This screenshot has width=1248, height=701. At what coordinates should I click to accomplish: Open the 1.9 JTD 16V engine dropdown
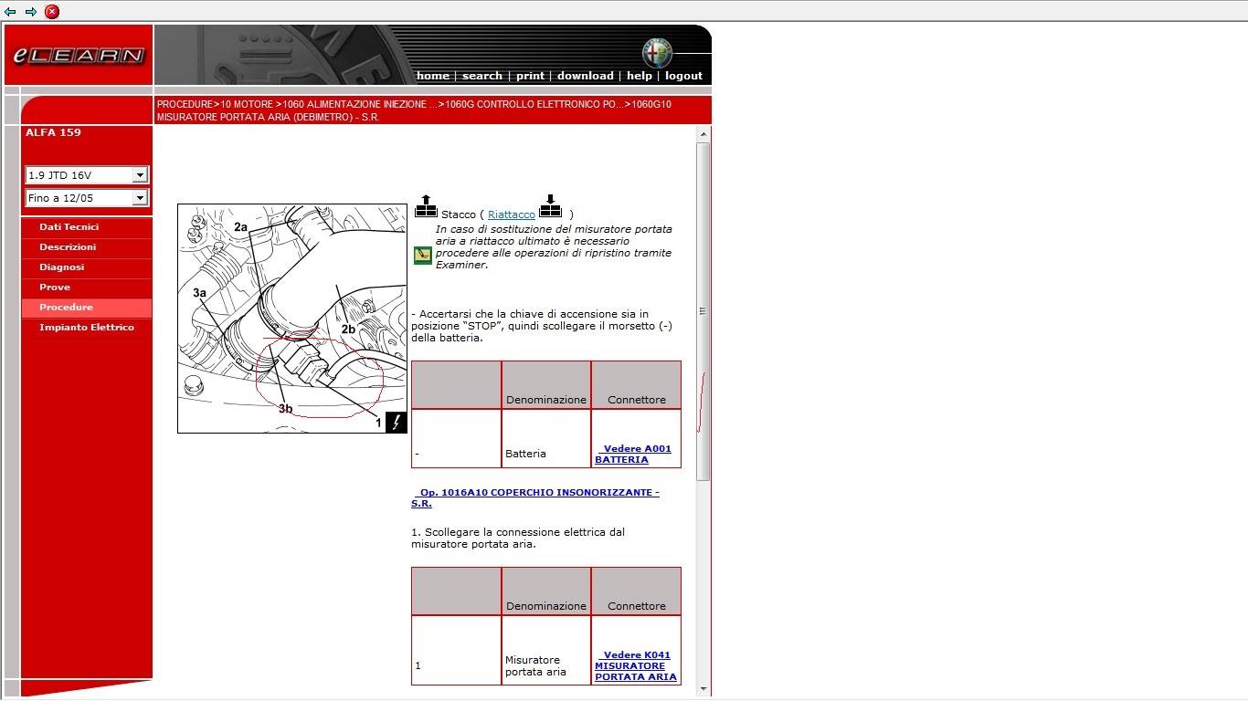pos(87,175)
